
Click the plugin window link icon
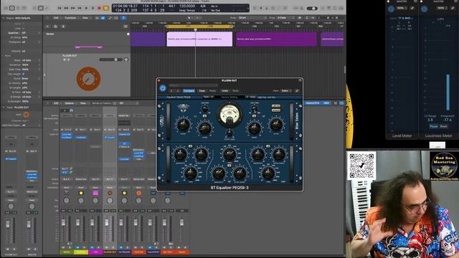click(x=297, y=91)
